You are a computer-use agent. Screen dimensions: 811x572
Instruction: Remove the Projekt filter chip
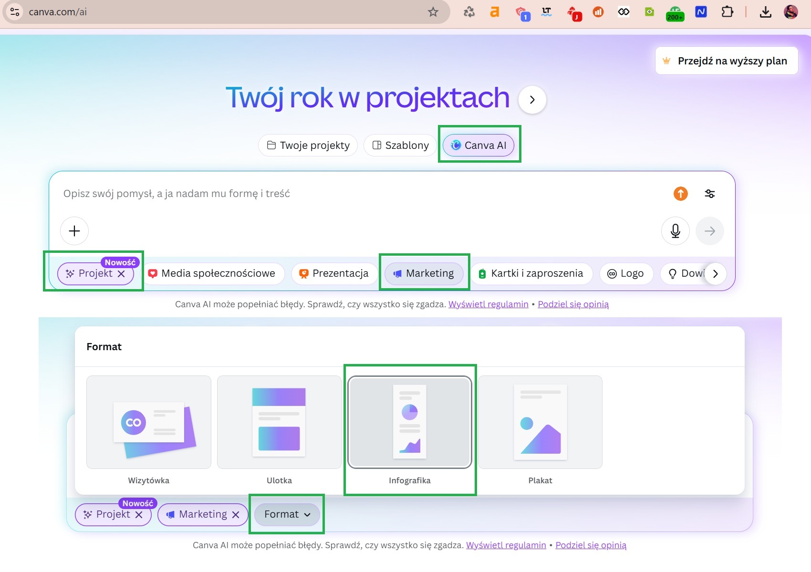(x=122, y=274)
